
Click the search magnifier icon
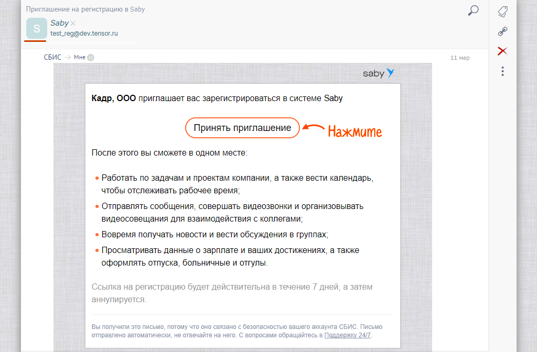tap(473, 10)
